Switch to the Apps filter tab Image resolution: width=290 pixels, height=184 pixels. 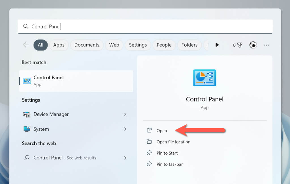click(x=59, y=45)
